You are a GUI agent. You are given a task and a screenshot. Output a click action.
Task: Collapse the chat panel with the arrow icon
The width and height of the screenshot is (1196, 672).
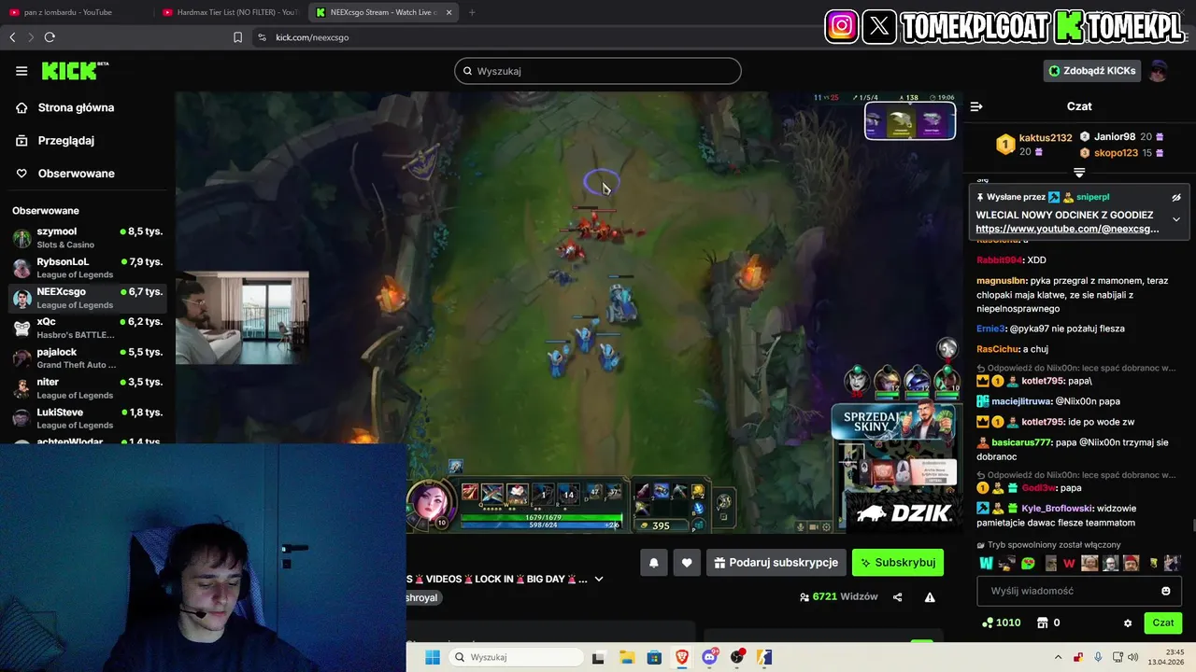976,106
